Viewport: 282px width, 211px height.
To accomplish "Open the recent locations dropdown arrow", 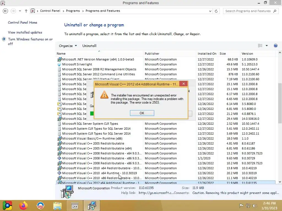I will (x=20, y=11).
